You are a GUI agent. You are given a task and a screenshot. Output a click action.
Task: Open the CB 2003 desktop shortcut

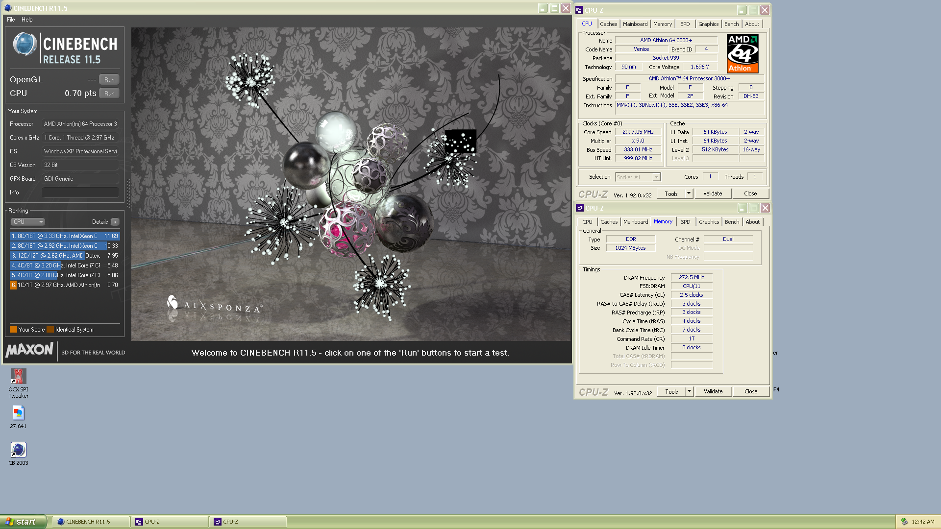point(18,454)
